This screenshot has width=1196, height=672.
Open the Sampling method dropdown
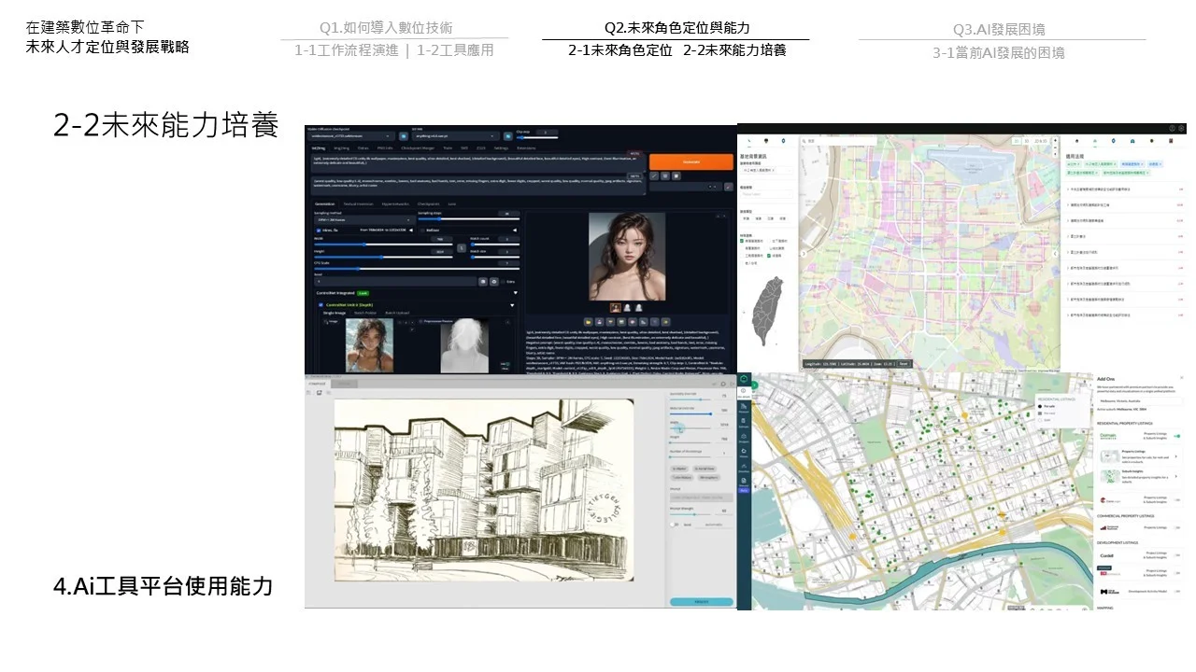361,218
